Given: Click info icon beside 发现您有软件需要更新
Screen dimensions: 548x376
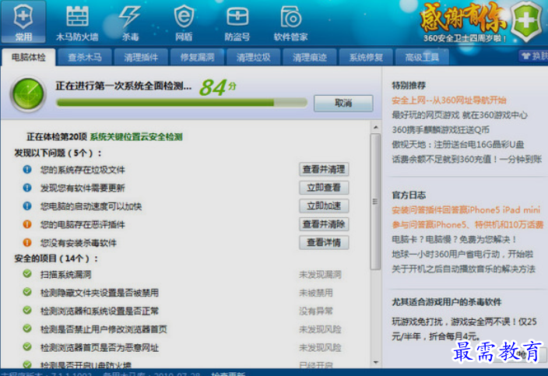Looking at the screenshot, I should (27, 188).
